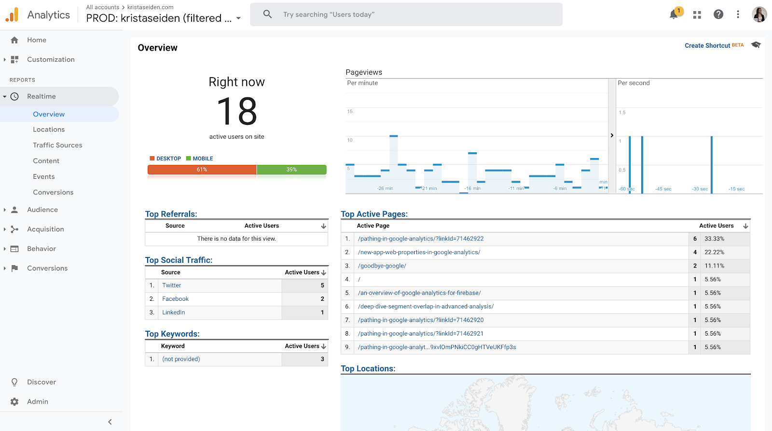Click the graduation cap insights icon
772x431 pixels.
click(x=756, y=45)
